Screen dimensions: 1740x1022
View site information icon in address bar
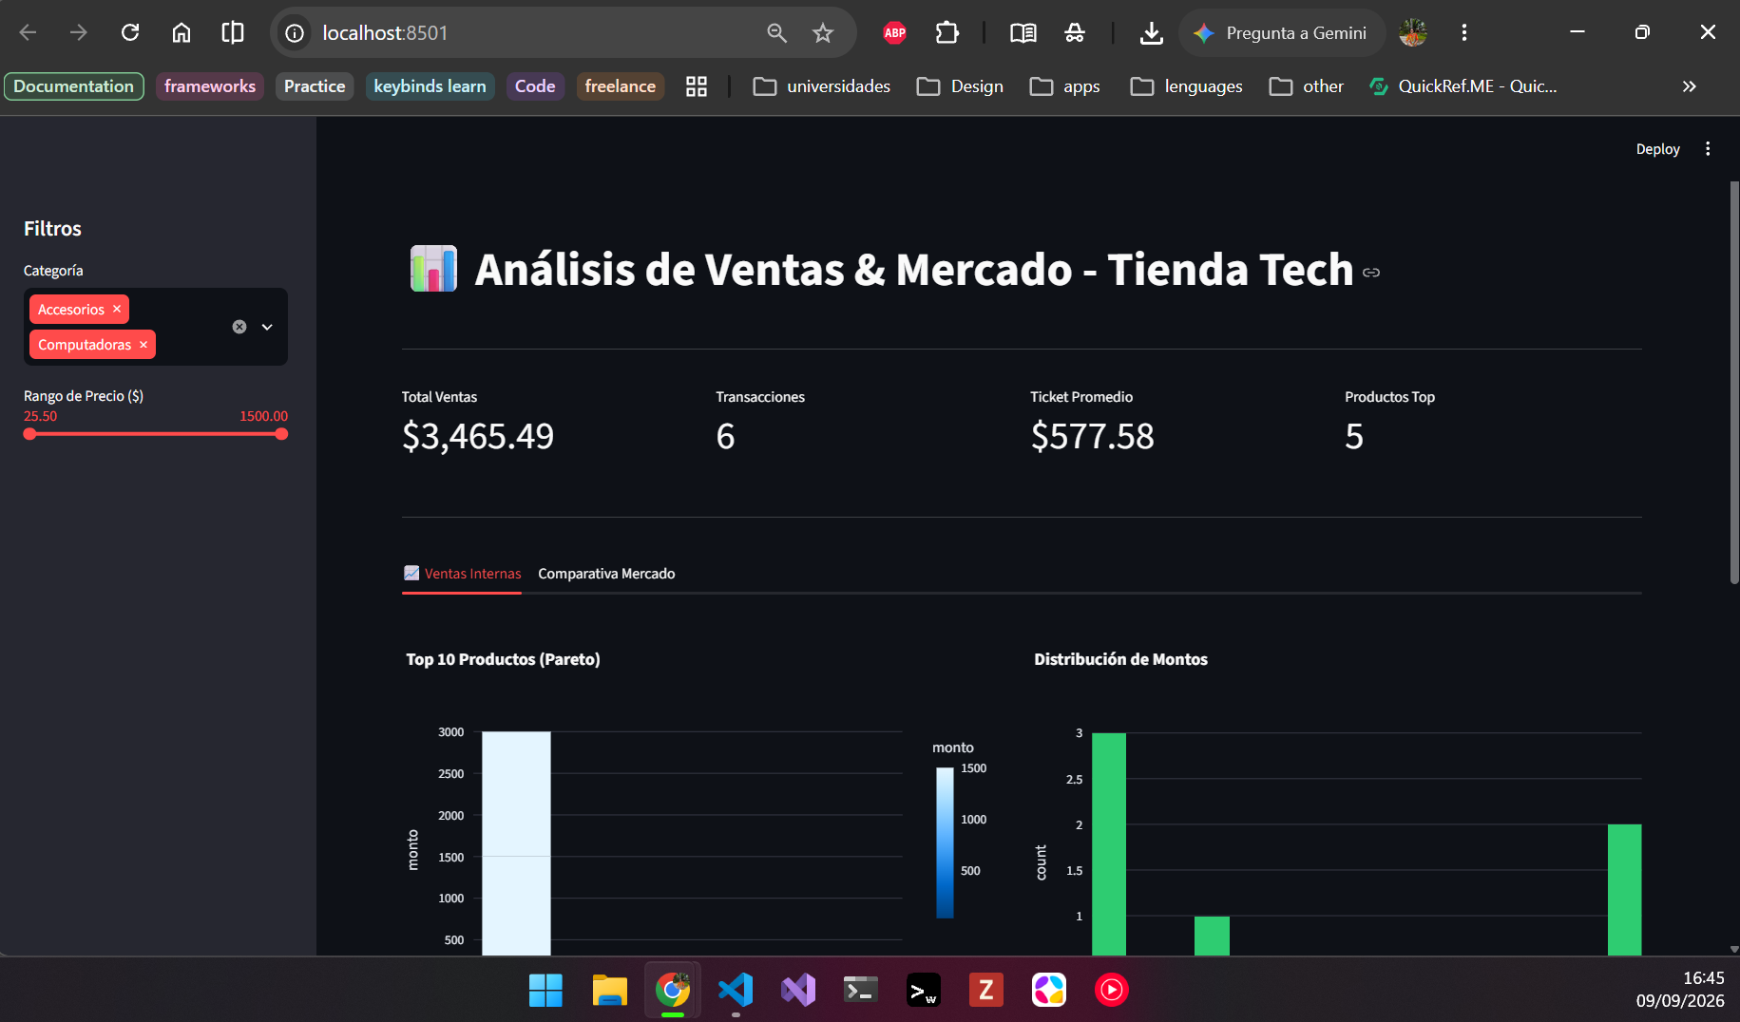(x=295, y=33)
